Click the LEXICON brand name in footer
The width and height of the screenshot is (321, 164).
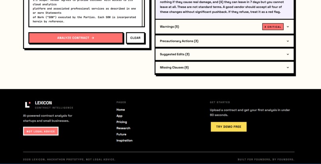[x=43, y=103]
